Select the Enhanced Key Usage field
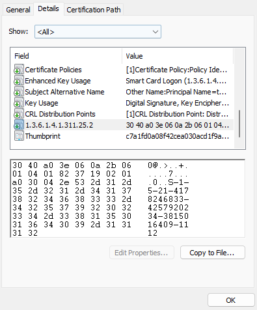The height and width of the screenshot is (310, 257). pyautogui.click(x=58, y=81)
